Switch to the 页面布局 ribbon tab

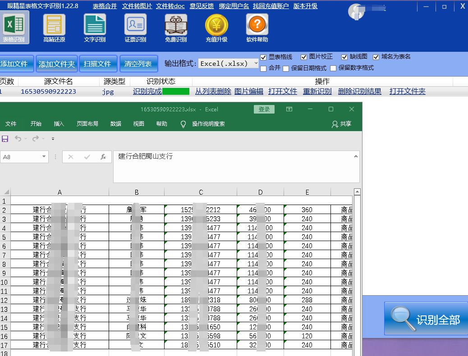click(87, 124)
